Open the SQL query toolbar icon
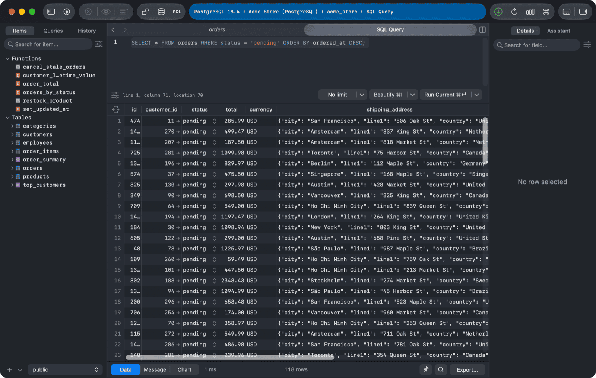Screen dimensions: 596x378 point(177,12)
